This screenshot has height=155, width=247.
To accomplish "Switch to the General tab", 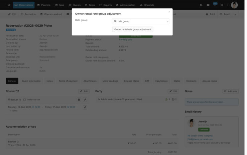I will (x=12, y=81).
